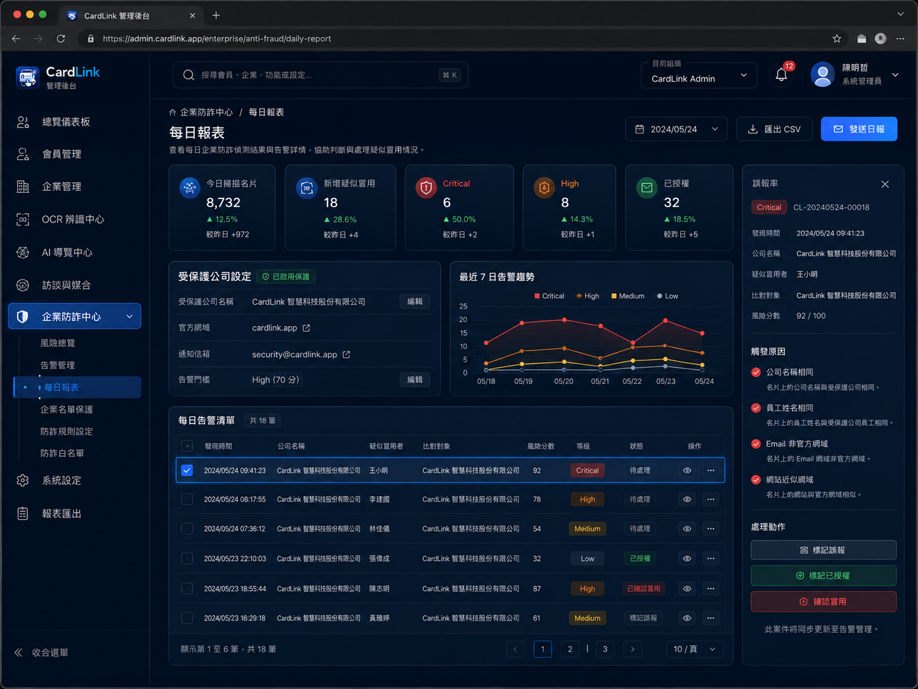Image resolution: width=918 pixels, height=689 pixels.
Task: View details eye icon for 張偉成 row
Action: [687, 559]
